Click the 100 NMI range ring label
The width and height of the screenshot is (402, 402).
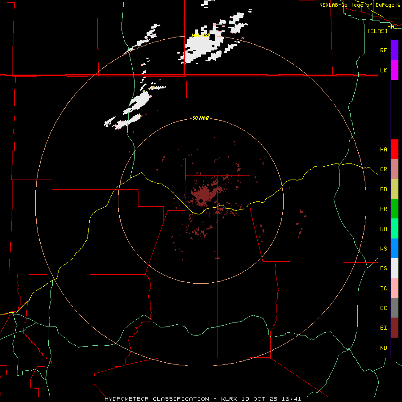click(x=201, y=35)
